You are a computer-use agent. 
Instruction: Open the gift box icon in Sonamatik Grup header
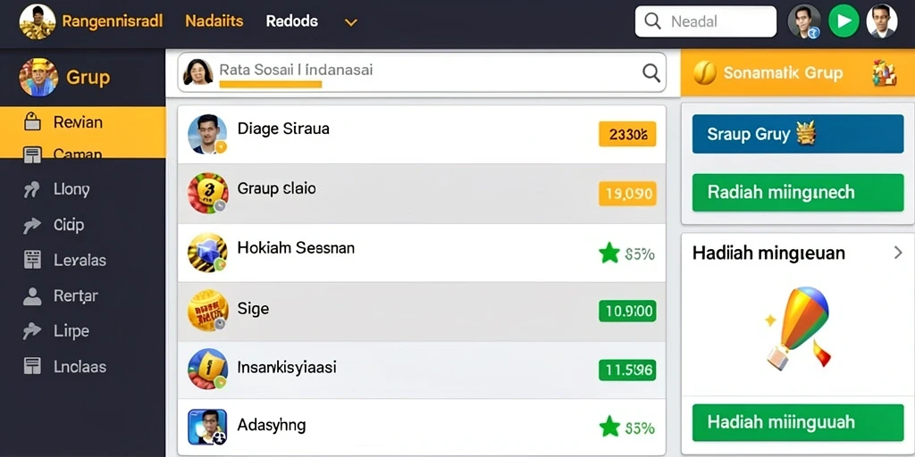tap(884, 73)
